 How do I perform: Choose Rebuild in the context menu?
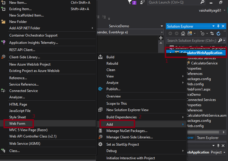point(142,64)
